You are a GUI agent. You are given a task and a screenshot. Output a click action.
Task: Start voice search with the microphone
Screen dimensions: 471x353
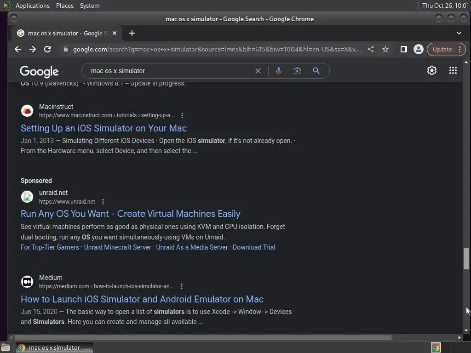point(278,71)
